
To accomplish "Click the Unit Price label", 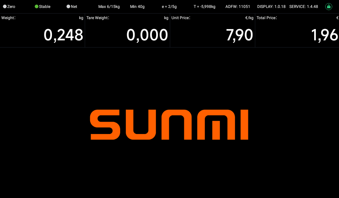I will 181,18.
